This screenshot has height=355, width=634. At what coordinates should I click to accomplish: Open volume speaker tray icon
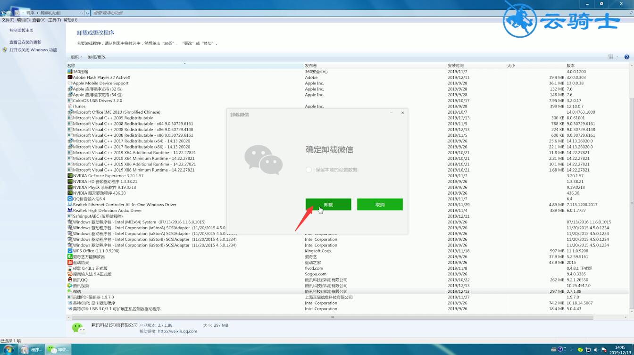tap(597, 350)
